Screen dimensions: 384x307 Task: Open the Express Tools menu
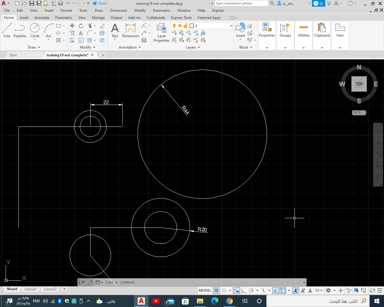point(181,18)
